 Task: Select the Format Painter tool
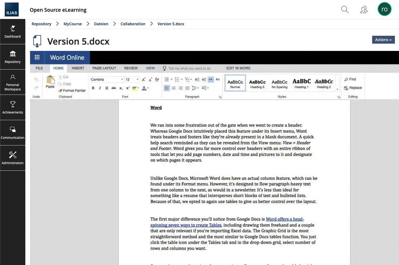72,90
